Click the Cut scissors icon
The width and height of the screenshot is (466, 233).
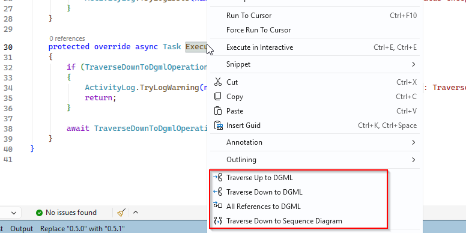[x=218, y=82]
